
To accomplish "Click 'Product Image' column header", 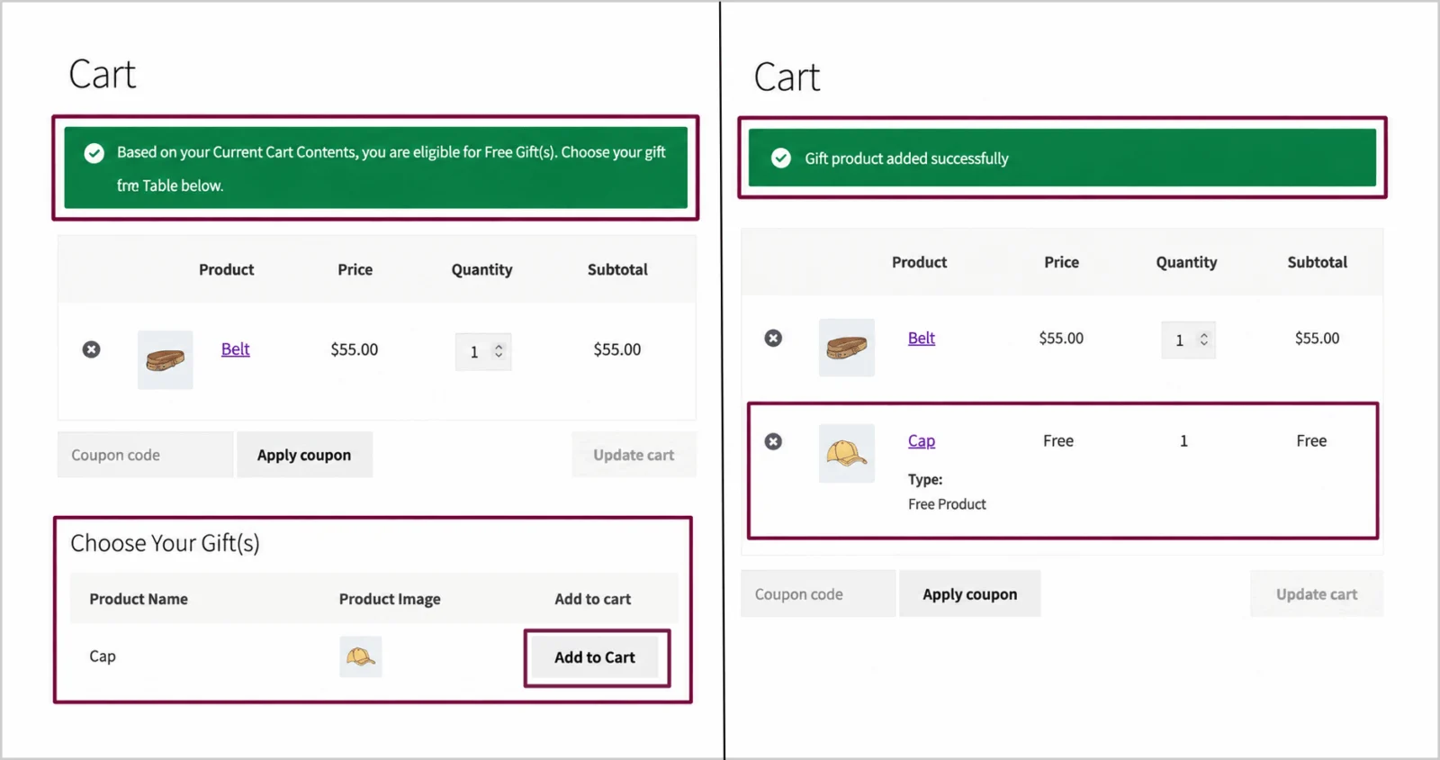I will pos(390,599).
